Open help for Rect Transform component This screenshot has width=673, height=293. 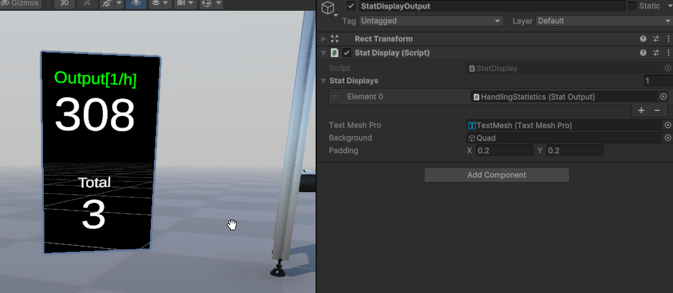click(x=643, y=39)
